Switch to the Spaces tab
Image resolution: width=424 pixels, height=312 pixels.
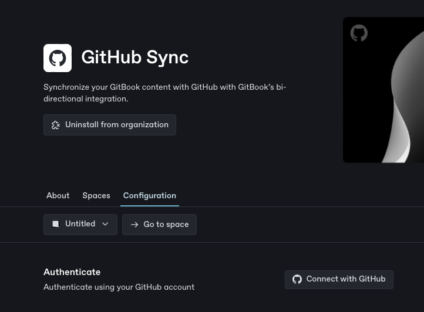96,195
